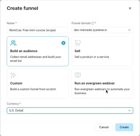Screen dimensions: 140x136
Task: Click the 'Run an evergreen webinar' heading
Action: tap(95, 83)
